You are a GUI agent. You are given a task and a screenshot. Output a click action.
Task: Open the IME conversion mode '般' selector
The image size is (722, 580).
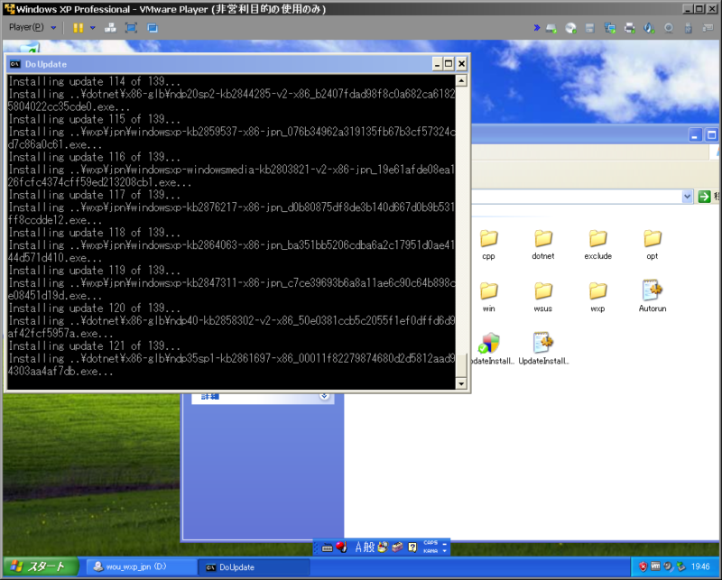(x=369, y=548)
